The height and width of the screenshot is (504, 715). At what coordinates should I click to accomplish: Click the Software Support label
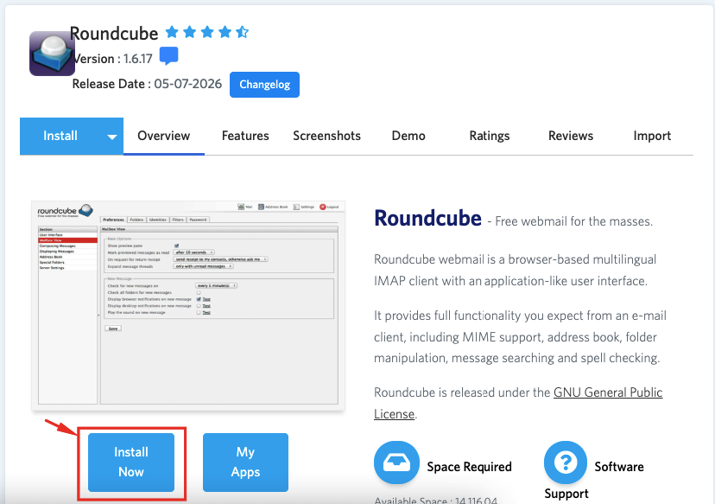[594, 480]
